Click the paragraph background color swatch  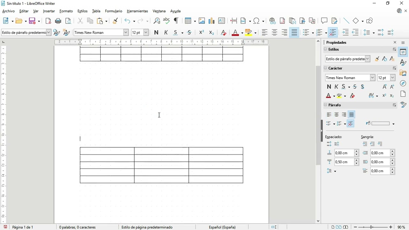pyautogui.click(x=381, y=124)
